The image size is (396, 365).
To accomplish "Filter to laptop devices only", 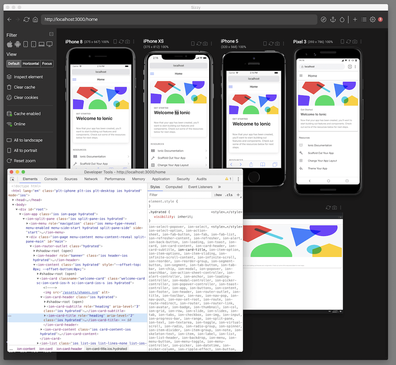I will click(x=42, y=44).
